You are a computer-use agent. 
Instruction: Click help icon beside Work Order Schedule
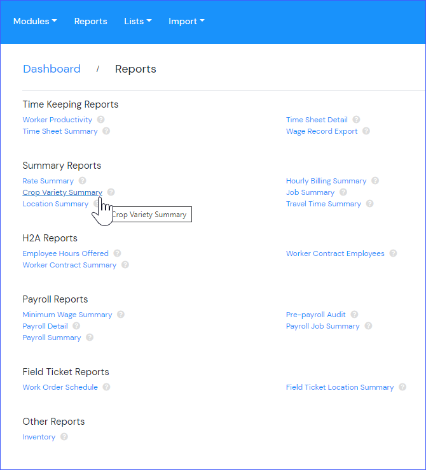(106, 387)
